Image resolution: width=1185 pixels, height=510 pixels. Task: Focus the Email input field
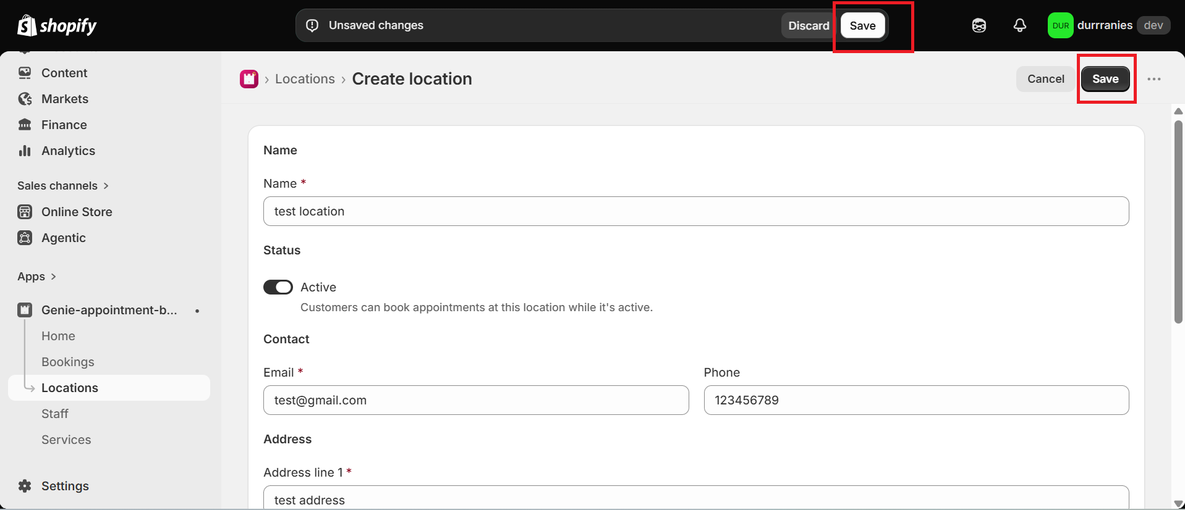(476, 400)
